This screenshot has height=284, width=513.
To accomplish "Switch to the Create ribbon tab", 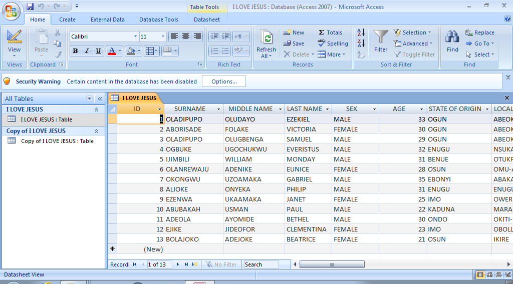I will coord(67,19).
